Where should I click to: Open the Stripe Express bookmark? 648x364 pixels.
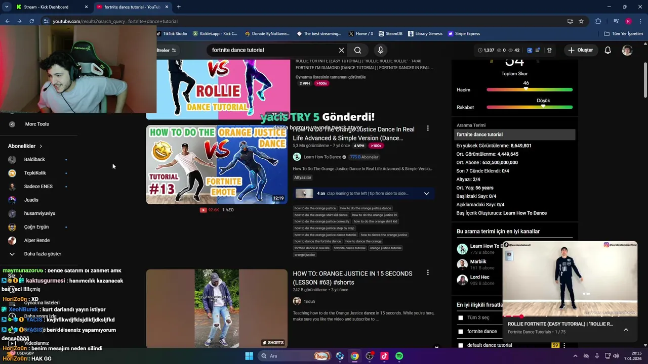pyautogui.click(x=464, y=34)
